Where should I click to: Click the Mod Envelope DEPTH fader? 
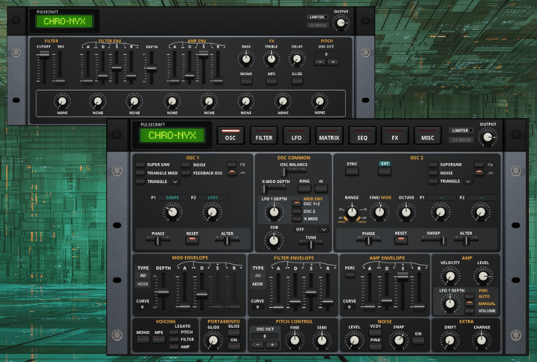coord(163,292)
